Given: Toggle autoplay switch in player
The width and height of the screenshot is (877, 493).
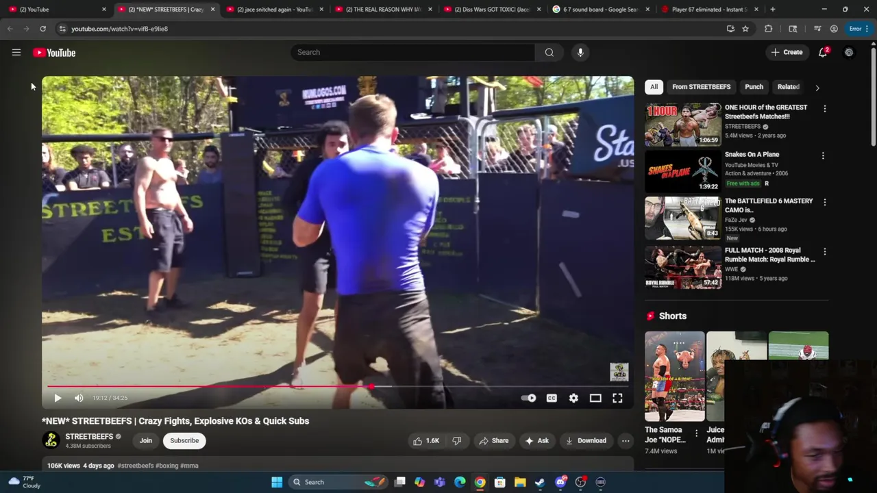Looking at the screenshot, I should 528,398.
